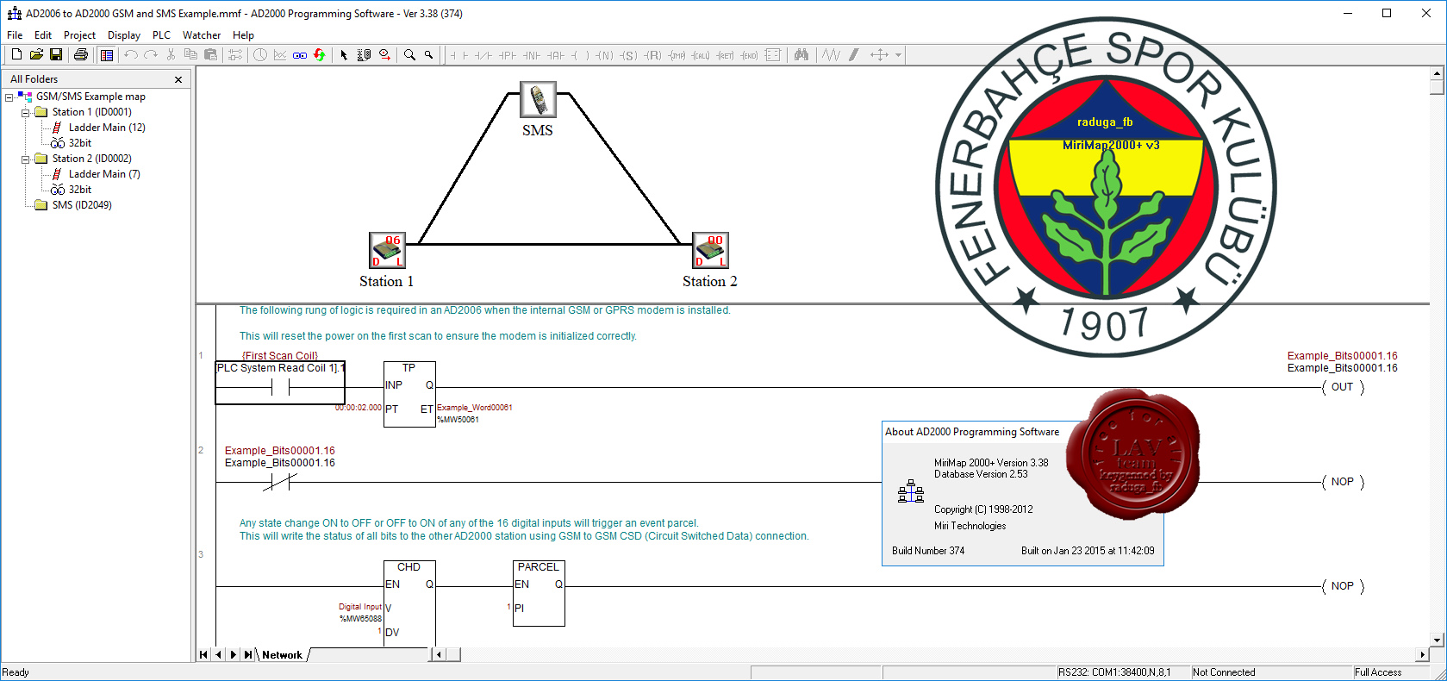Viewport: 1447px width, 681px height.
Task: Jump to the first tab with the tab navigation arrow
Action: coord(203,655)
